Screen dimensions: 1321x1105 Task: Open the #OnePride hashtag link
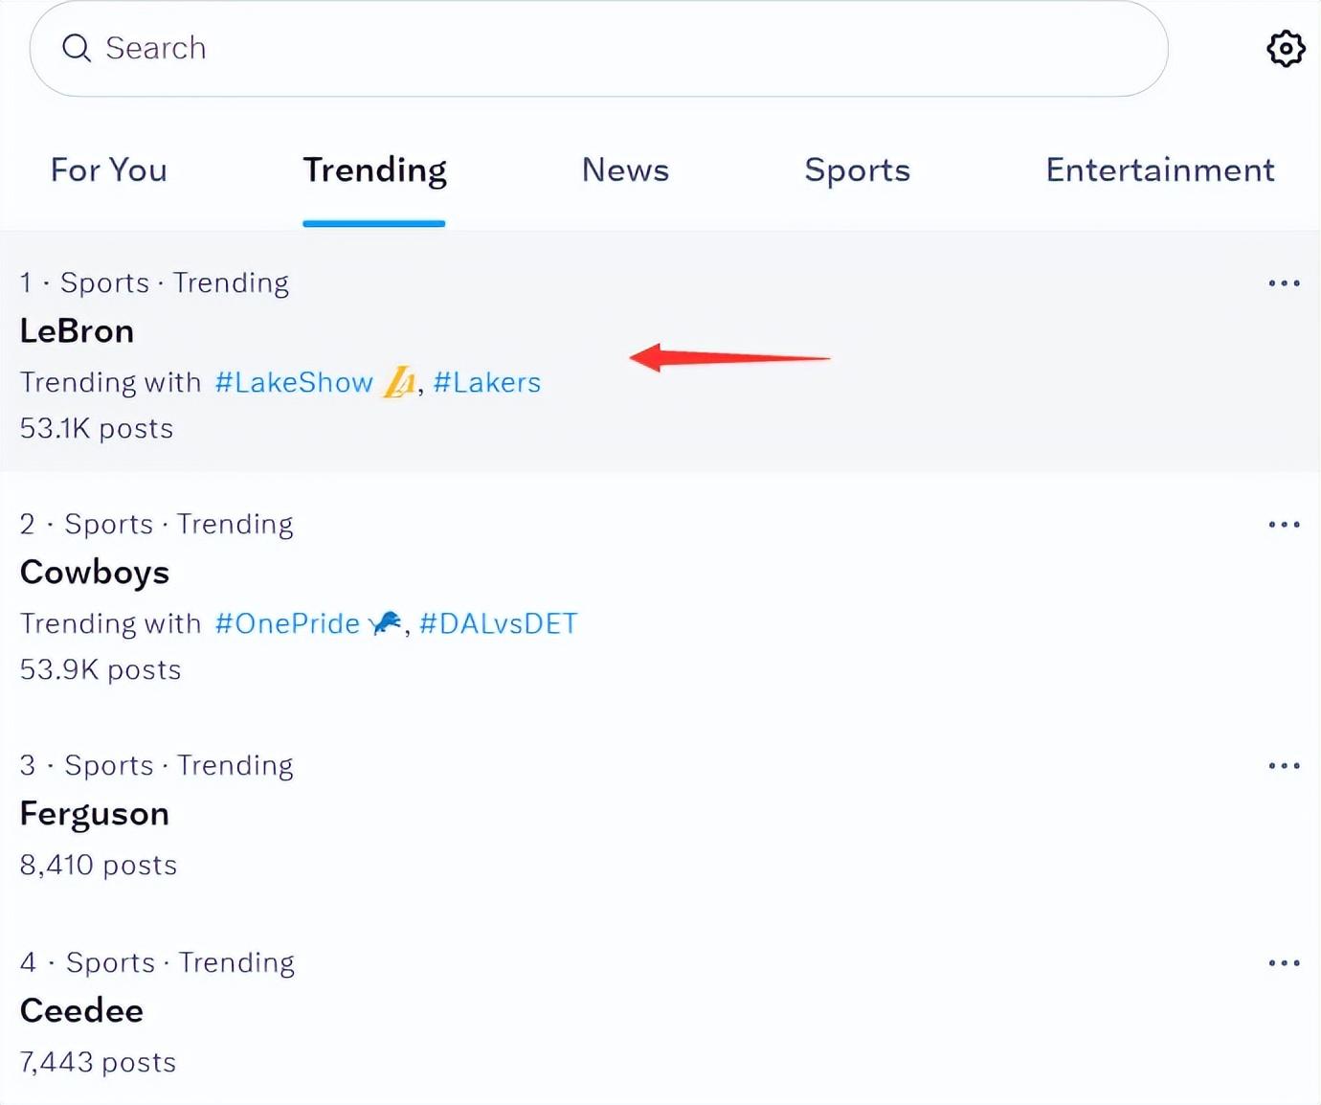tap(287, 624)
